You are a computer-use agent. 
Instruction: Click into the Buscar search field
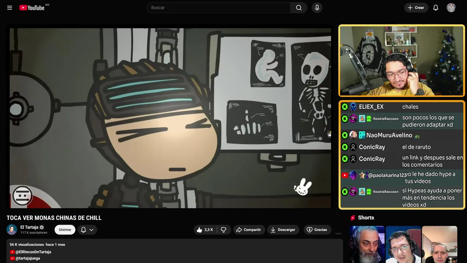(x=219, y=8)
